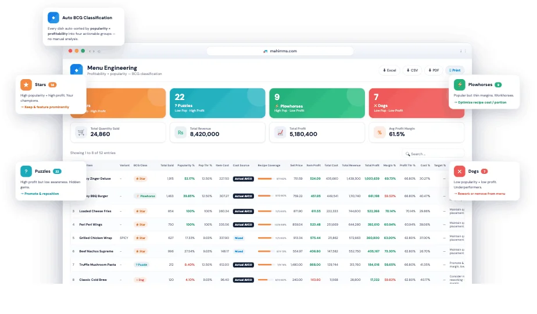Click the red Dogs X icon

coord(459,171)
